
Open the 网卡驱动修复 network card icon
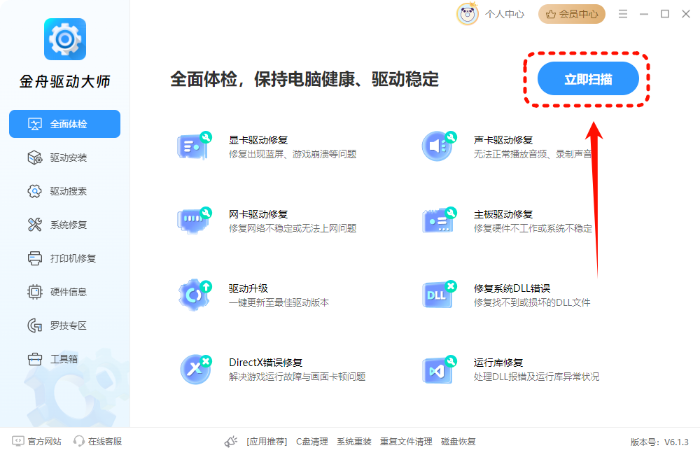[x=194, y=220]
